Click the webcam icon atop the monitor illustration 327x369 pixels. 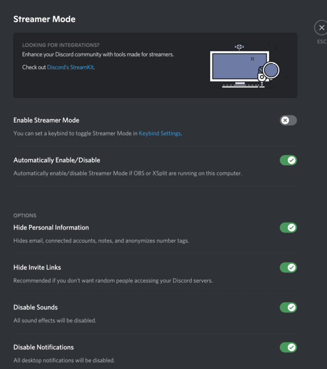tap(239, 47)
